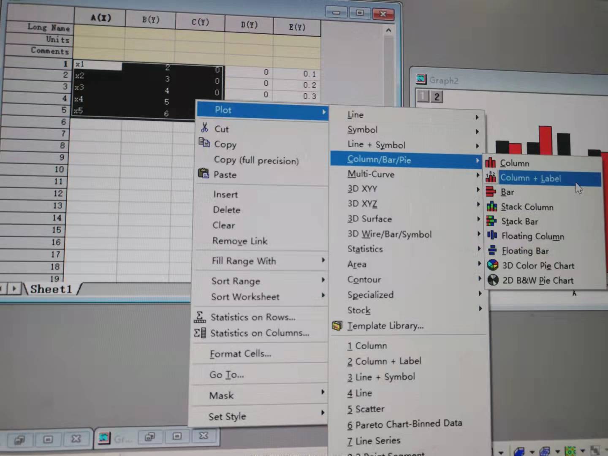Click the worksheet scrollbar up arrow
608x456 pixels.
[388, 30]
